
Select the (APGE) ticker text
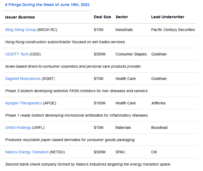(x=50, y=103)
